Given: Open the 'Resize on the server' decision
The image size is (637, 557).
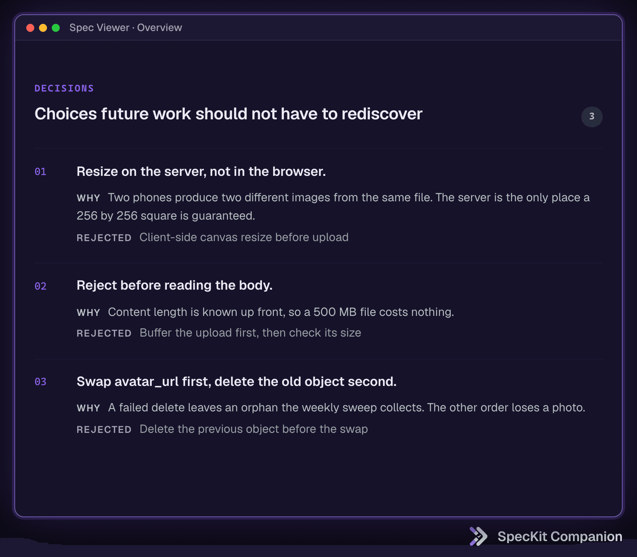Looking at the screenshot, I should pyautogui.click(x=201, y=171).
